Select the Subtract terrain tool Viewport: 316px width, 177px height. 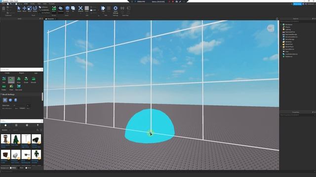tap(11, 80)
